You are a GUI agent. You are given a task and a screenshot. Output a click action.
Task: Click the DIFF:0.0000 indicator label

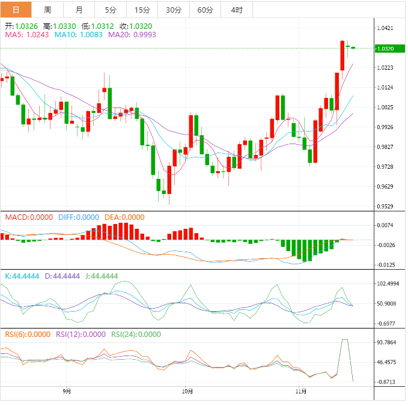(79, 217)
